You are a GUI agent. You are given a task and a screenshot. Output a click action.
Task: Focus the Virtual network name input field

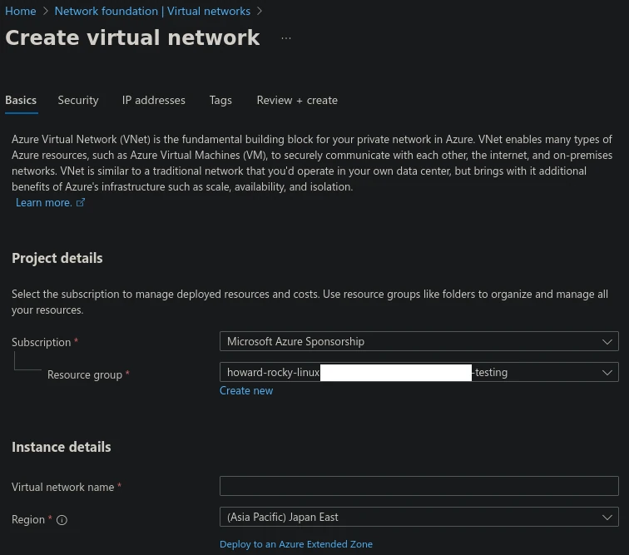click(419, 486)
